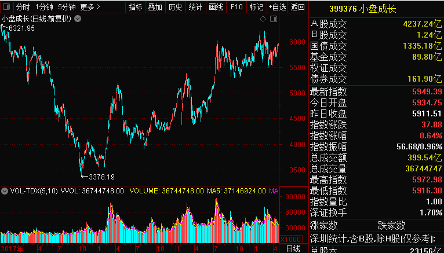Click the 日线 period label at bottom right
The height and width of the screenshot is (253, 444).
tap(293, 248)
